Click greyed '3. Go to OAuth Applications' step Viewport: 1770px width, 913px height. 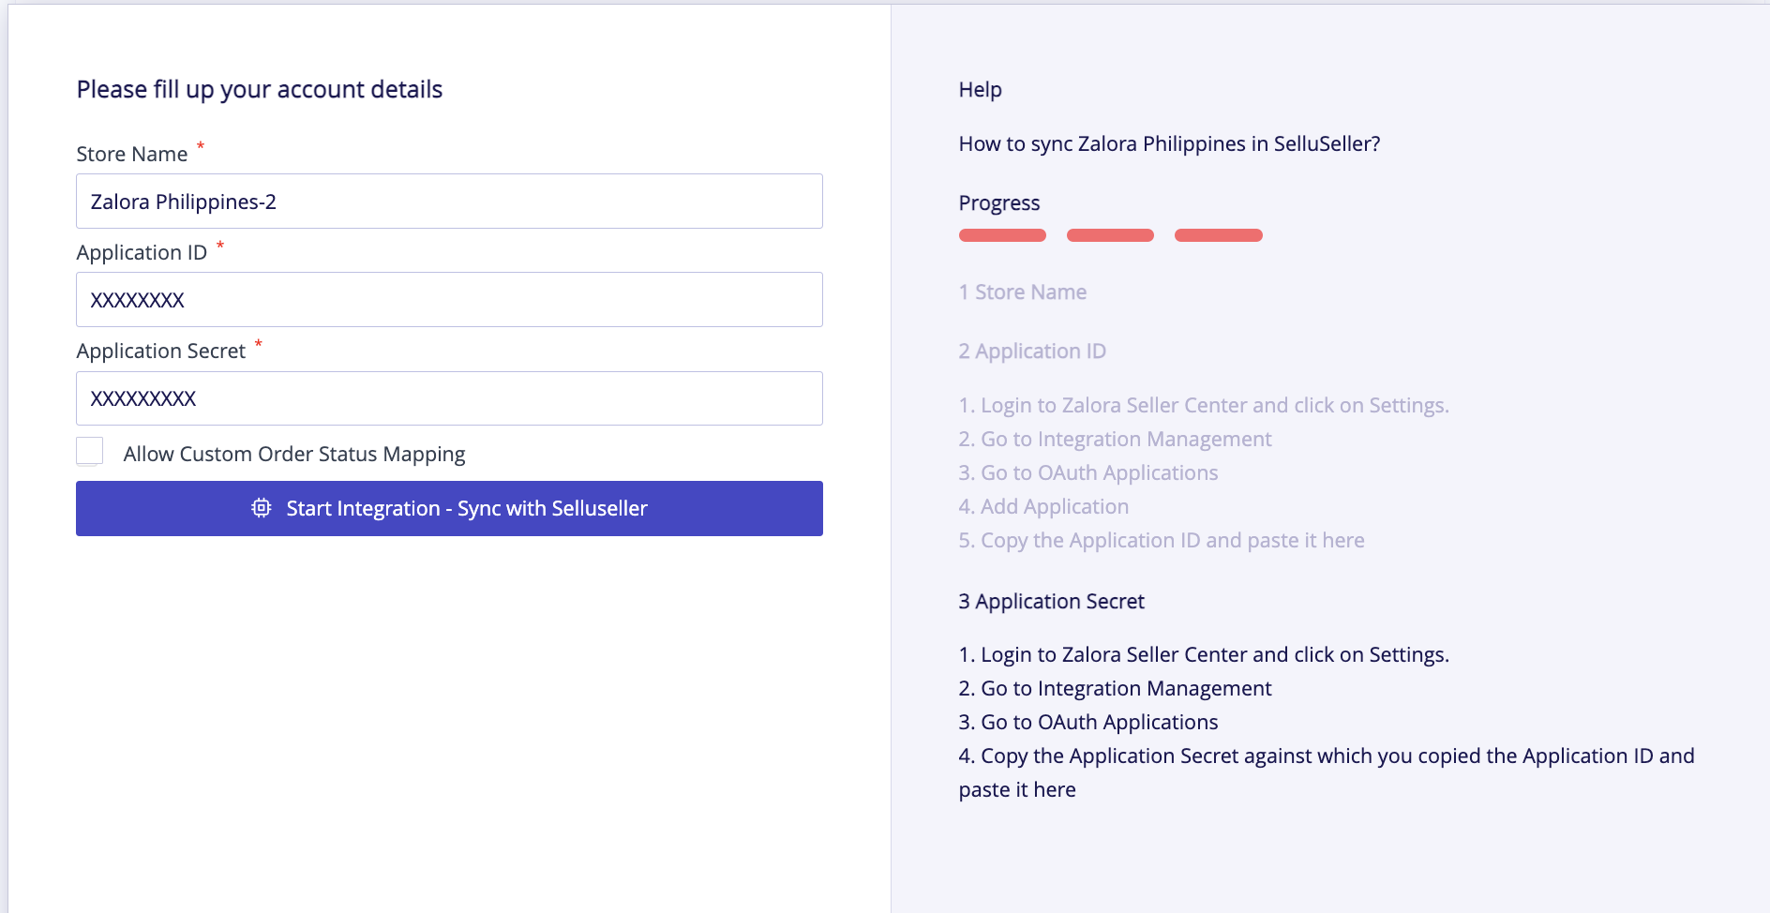(1088, 472)
